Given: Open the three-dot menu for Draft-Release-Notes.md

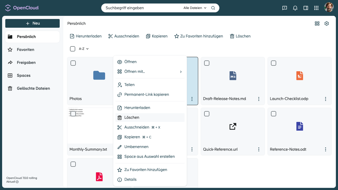Looking at the screenshot, I should tap(259, 99).
